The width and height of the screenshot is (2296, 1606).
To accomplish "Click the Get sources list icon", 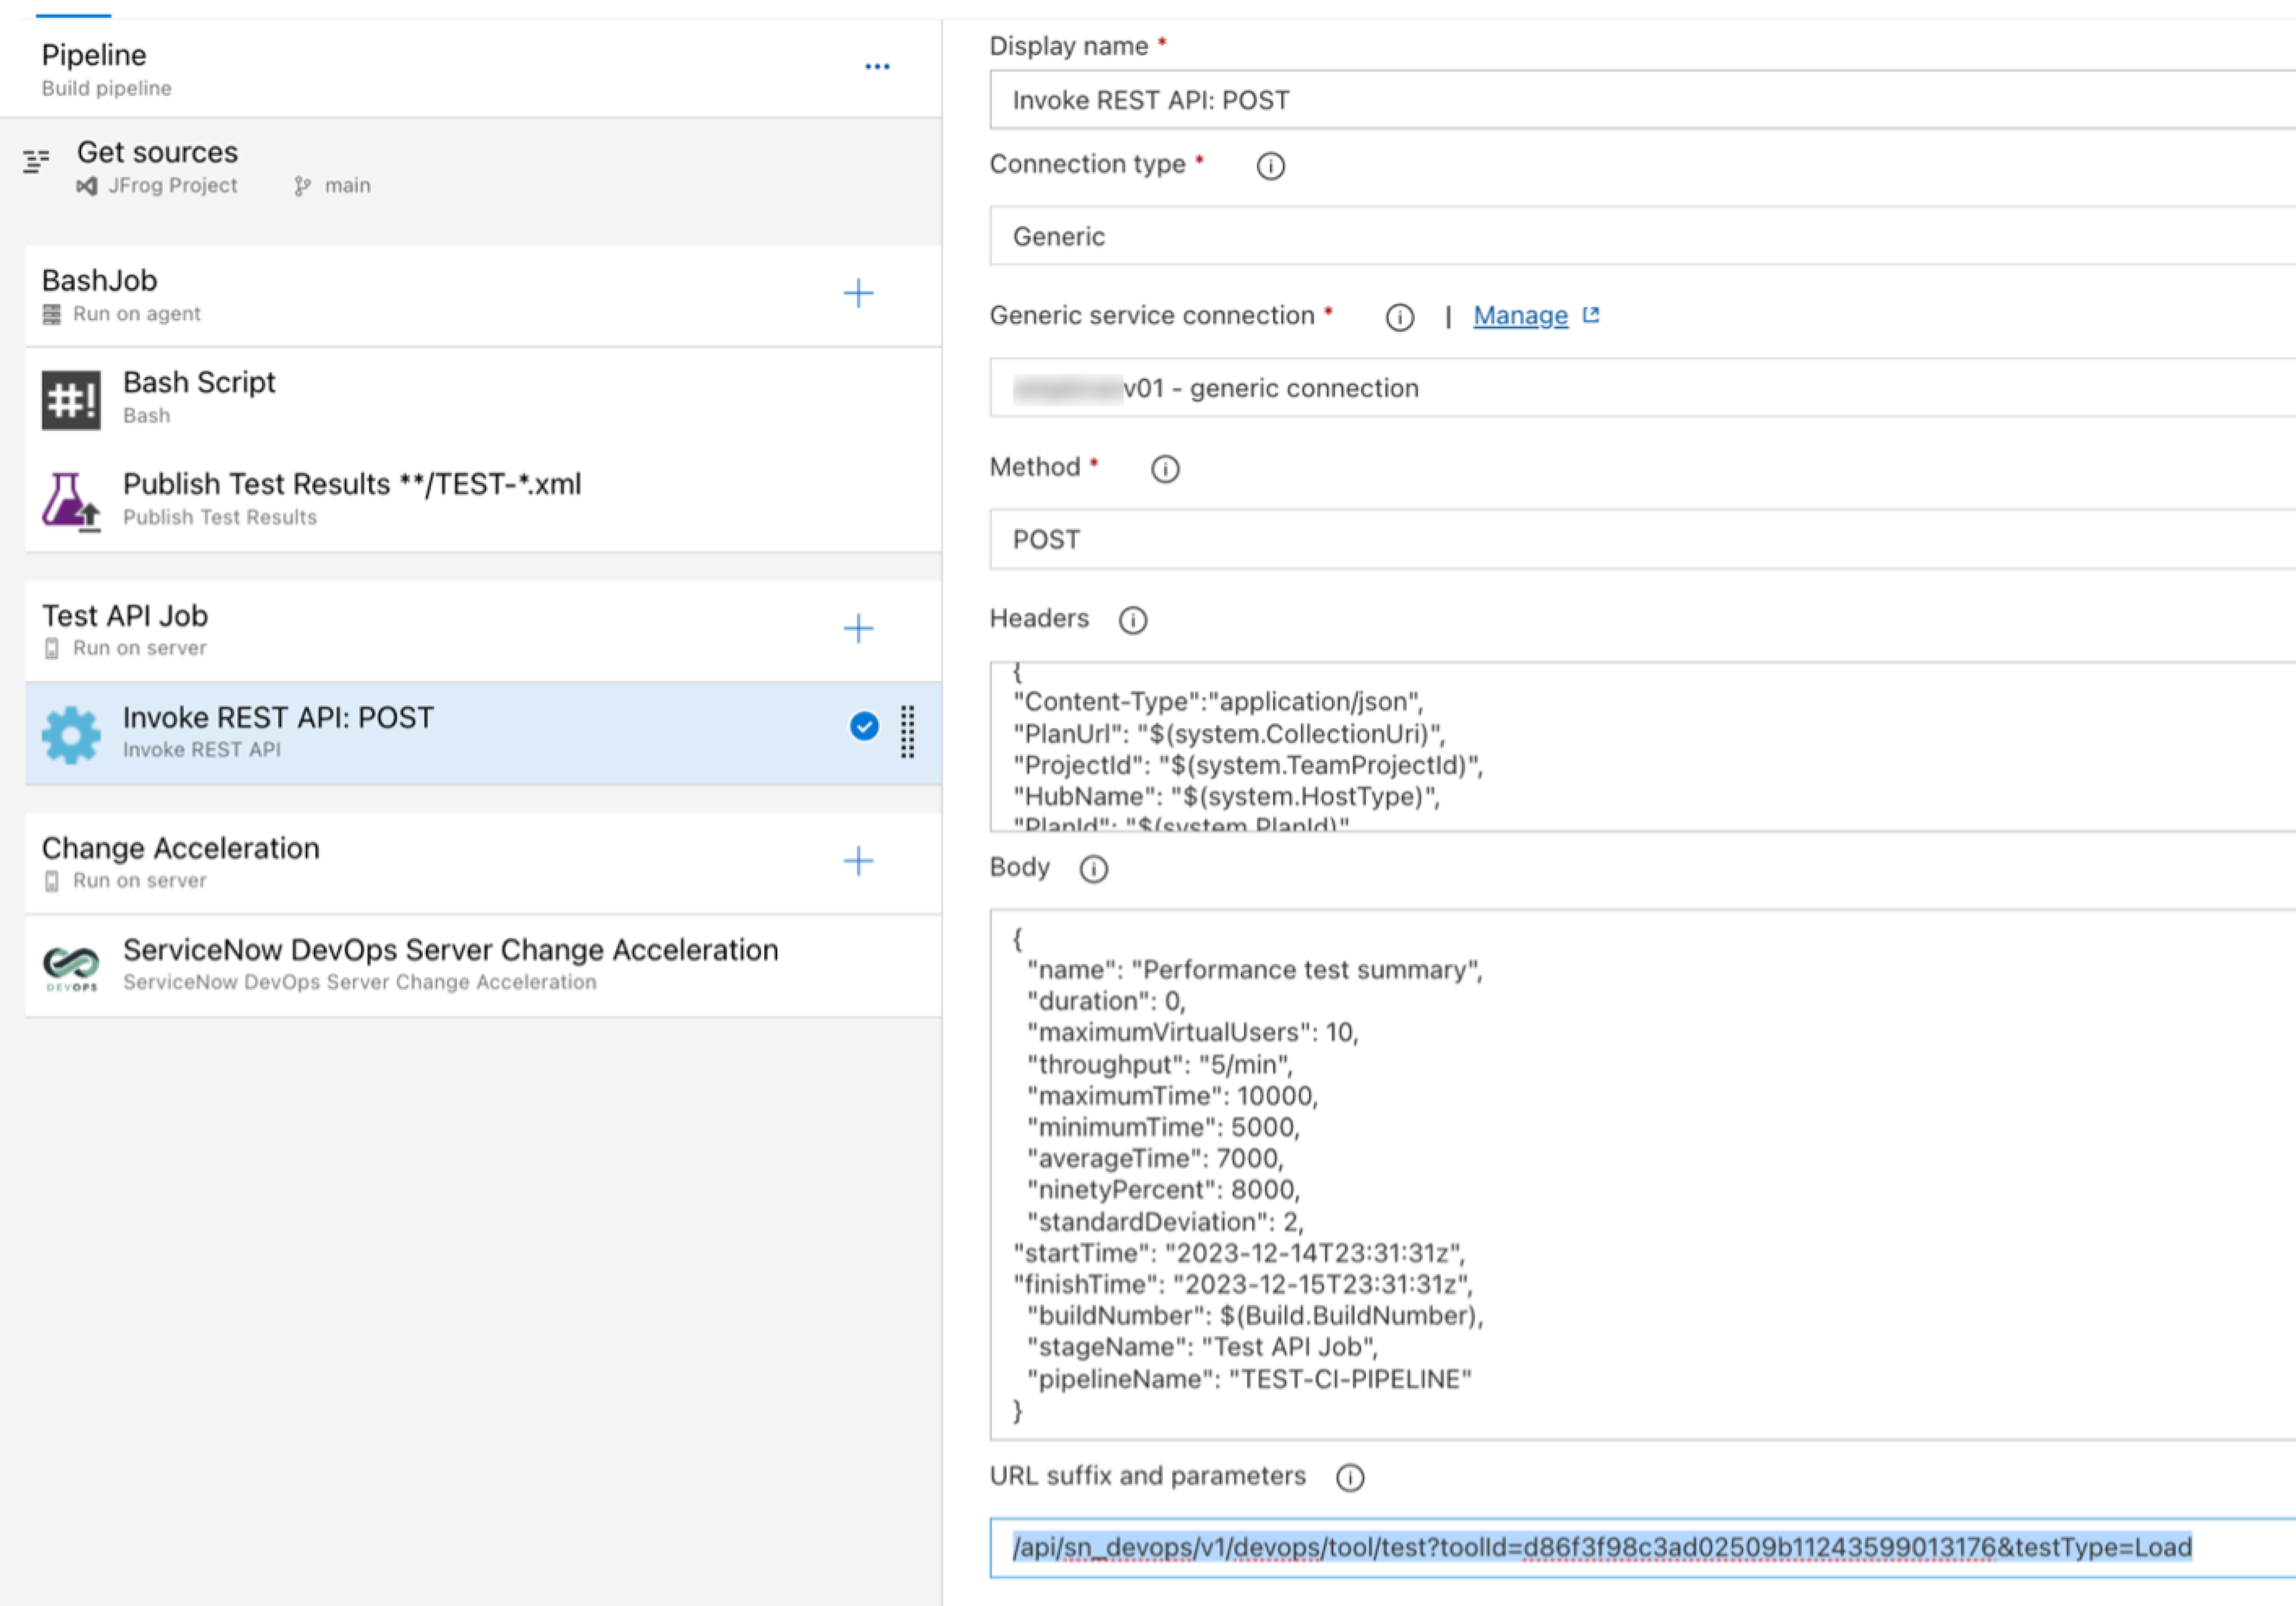I will [36, 161].
